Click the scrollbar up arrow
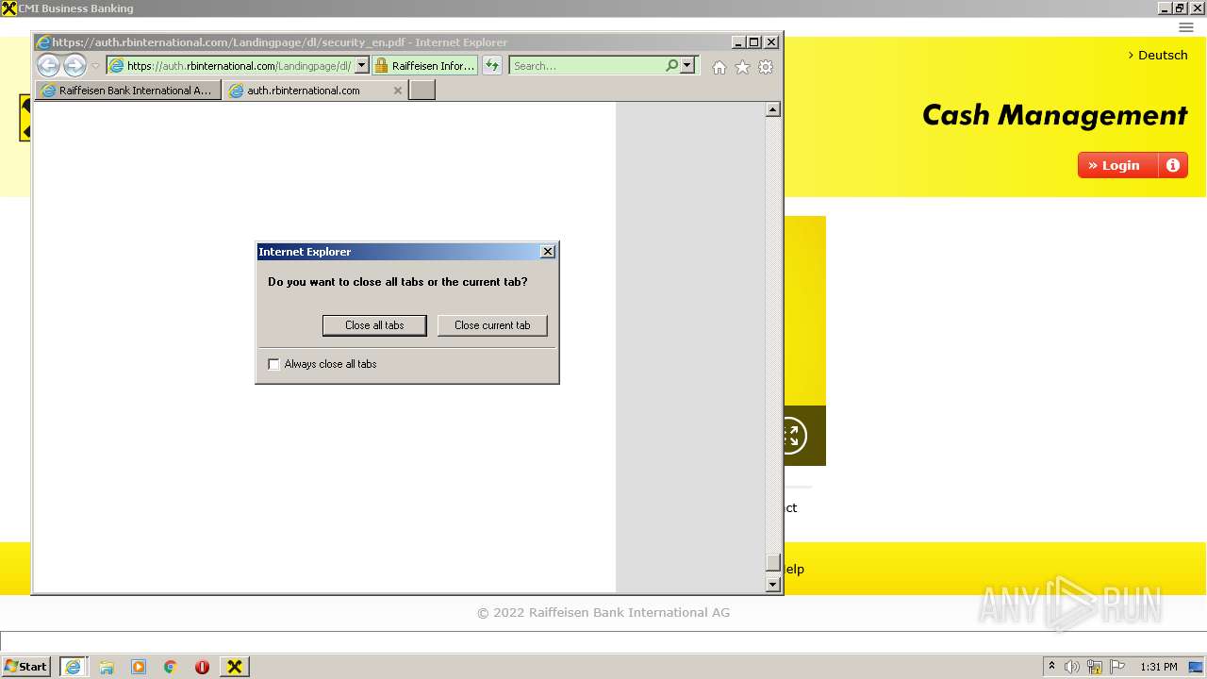1207x679 pixels. click(772, 109)
